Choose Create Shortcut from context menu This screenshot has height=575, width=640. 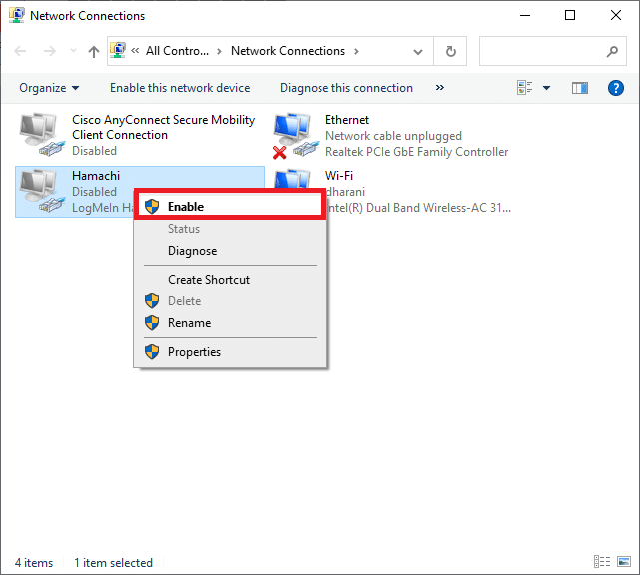tap(209, 280)
